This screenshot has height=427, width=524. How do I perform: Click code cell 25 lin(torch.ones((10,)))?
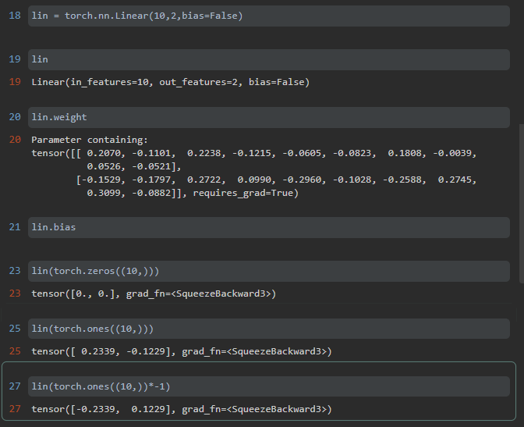269,329
